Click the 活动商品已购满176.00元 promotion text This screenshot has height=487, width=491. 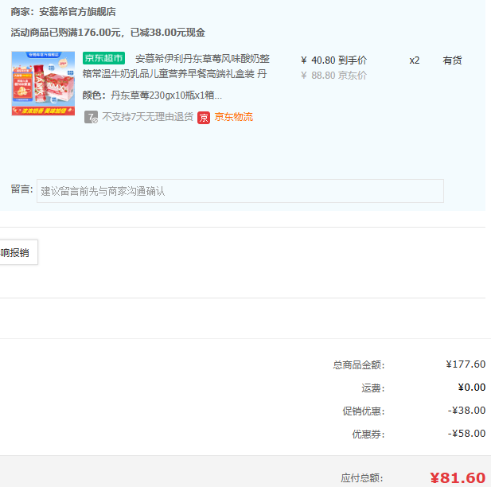click(x=107, y=33)
